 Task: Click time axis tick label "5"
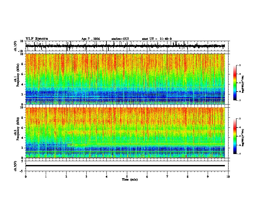pos(127,177)
